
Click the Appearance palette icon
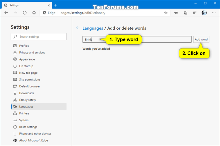tap(15, 59)
